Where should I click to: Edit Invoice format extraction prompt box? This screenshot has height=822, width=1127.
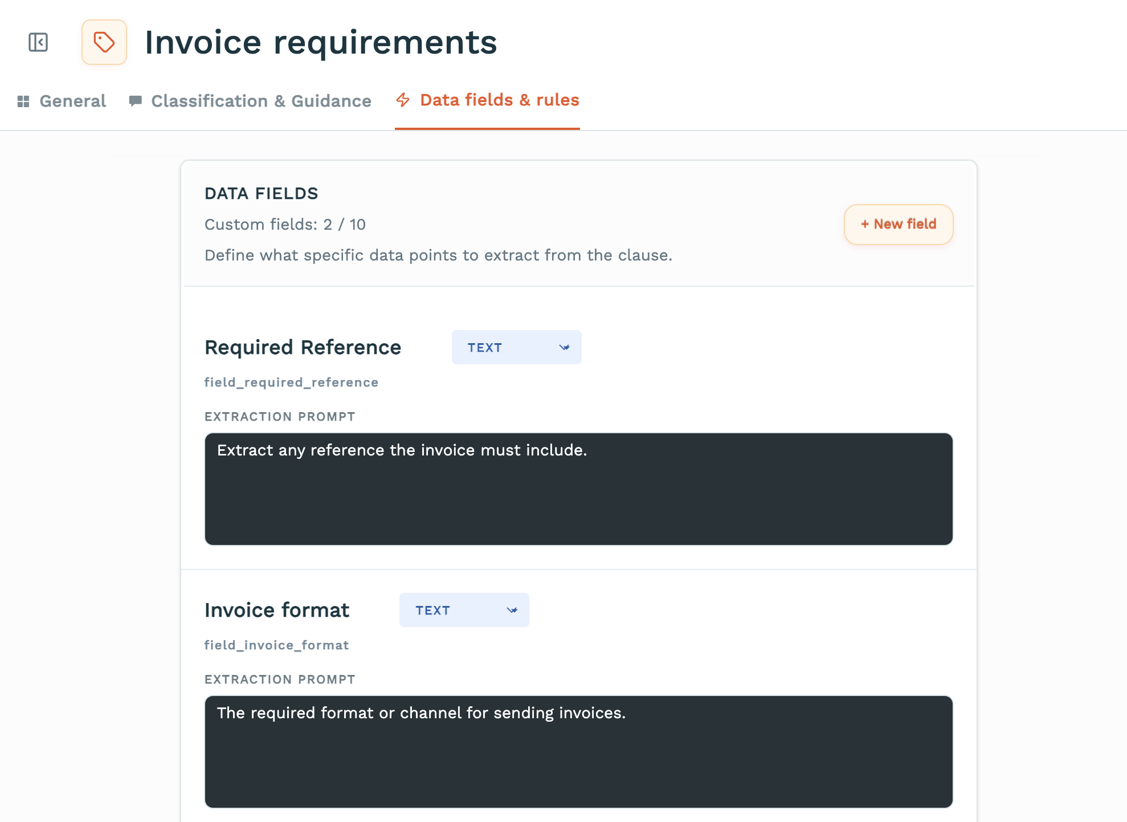579,752
